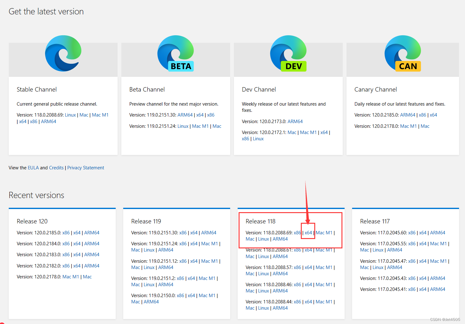Image resolution: width=465 pixels, height=324 pixels.
Task: Click the Stable Channel Edge logo
Action: [63, 53]
